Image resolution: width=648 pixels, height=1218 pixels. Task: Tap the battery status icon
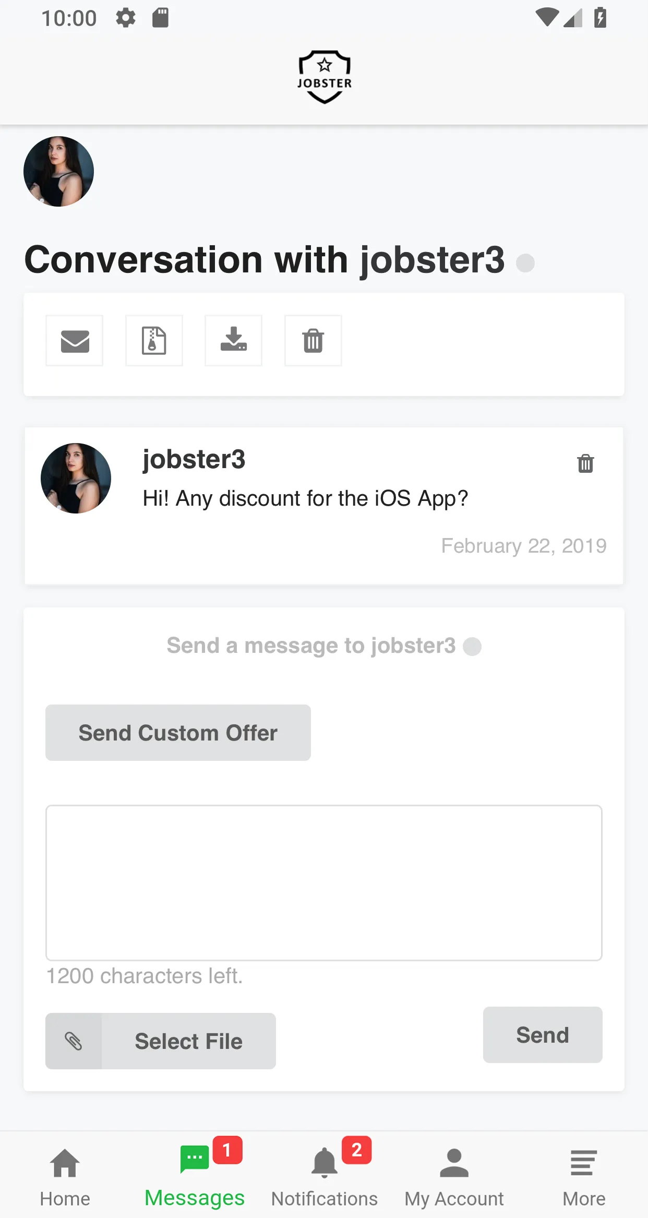600,18
